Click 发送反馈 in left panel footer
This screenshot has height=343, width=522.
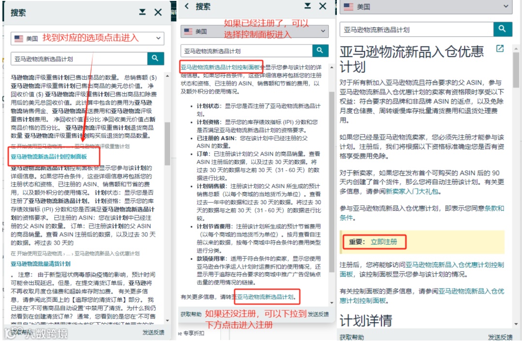(154, 332)
